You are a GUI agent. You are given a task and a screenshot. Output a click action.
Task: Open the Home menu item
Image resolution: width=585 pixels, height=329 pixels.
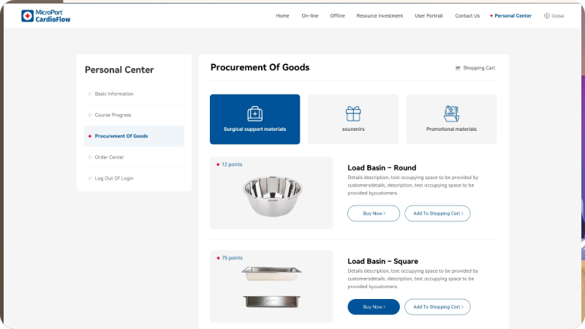[282, 15]
